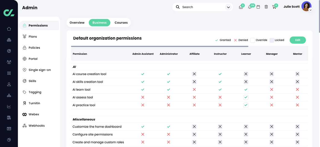
Task: Click the Julie Scott user name
Action: [x=292, y=7]
